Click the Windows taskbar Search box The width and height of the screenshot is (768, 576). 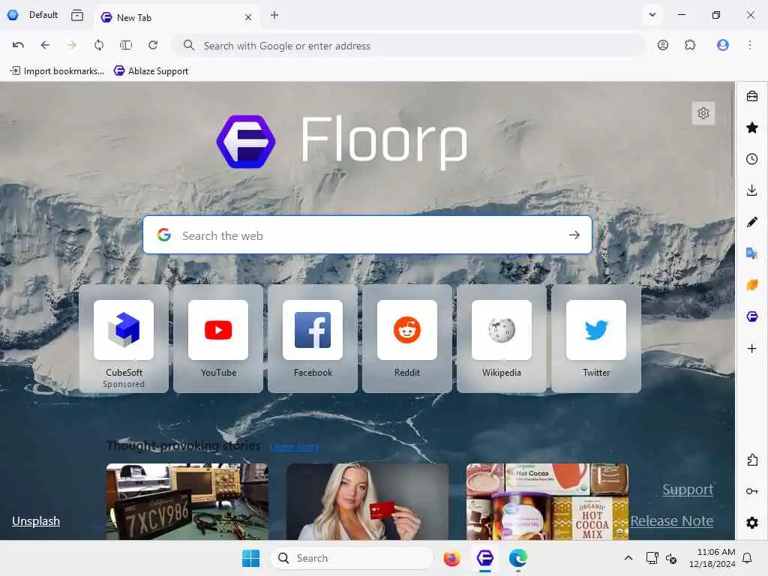coord(352,558)
